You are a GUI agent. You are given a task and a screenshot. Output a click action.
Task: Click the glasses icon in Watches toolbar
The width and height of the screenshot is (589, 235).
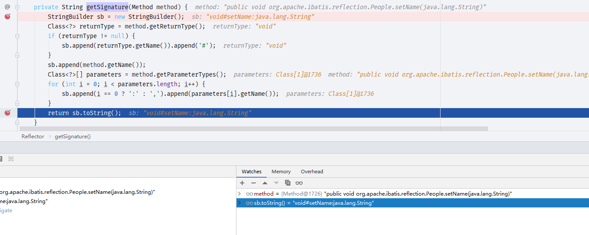point(299,183)
